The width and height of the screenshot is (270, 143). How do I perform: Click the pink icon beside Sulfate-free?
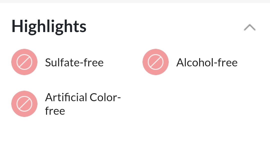pyautogui.click(x=24, y=62)
